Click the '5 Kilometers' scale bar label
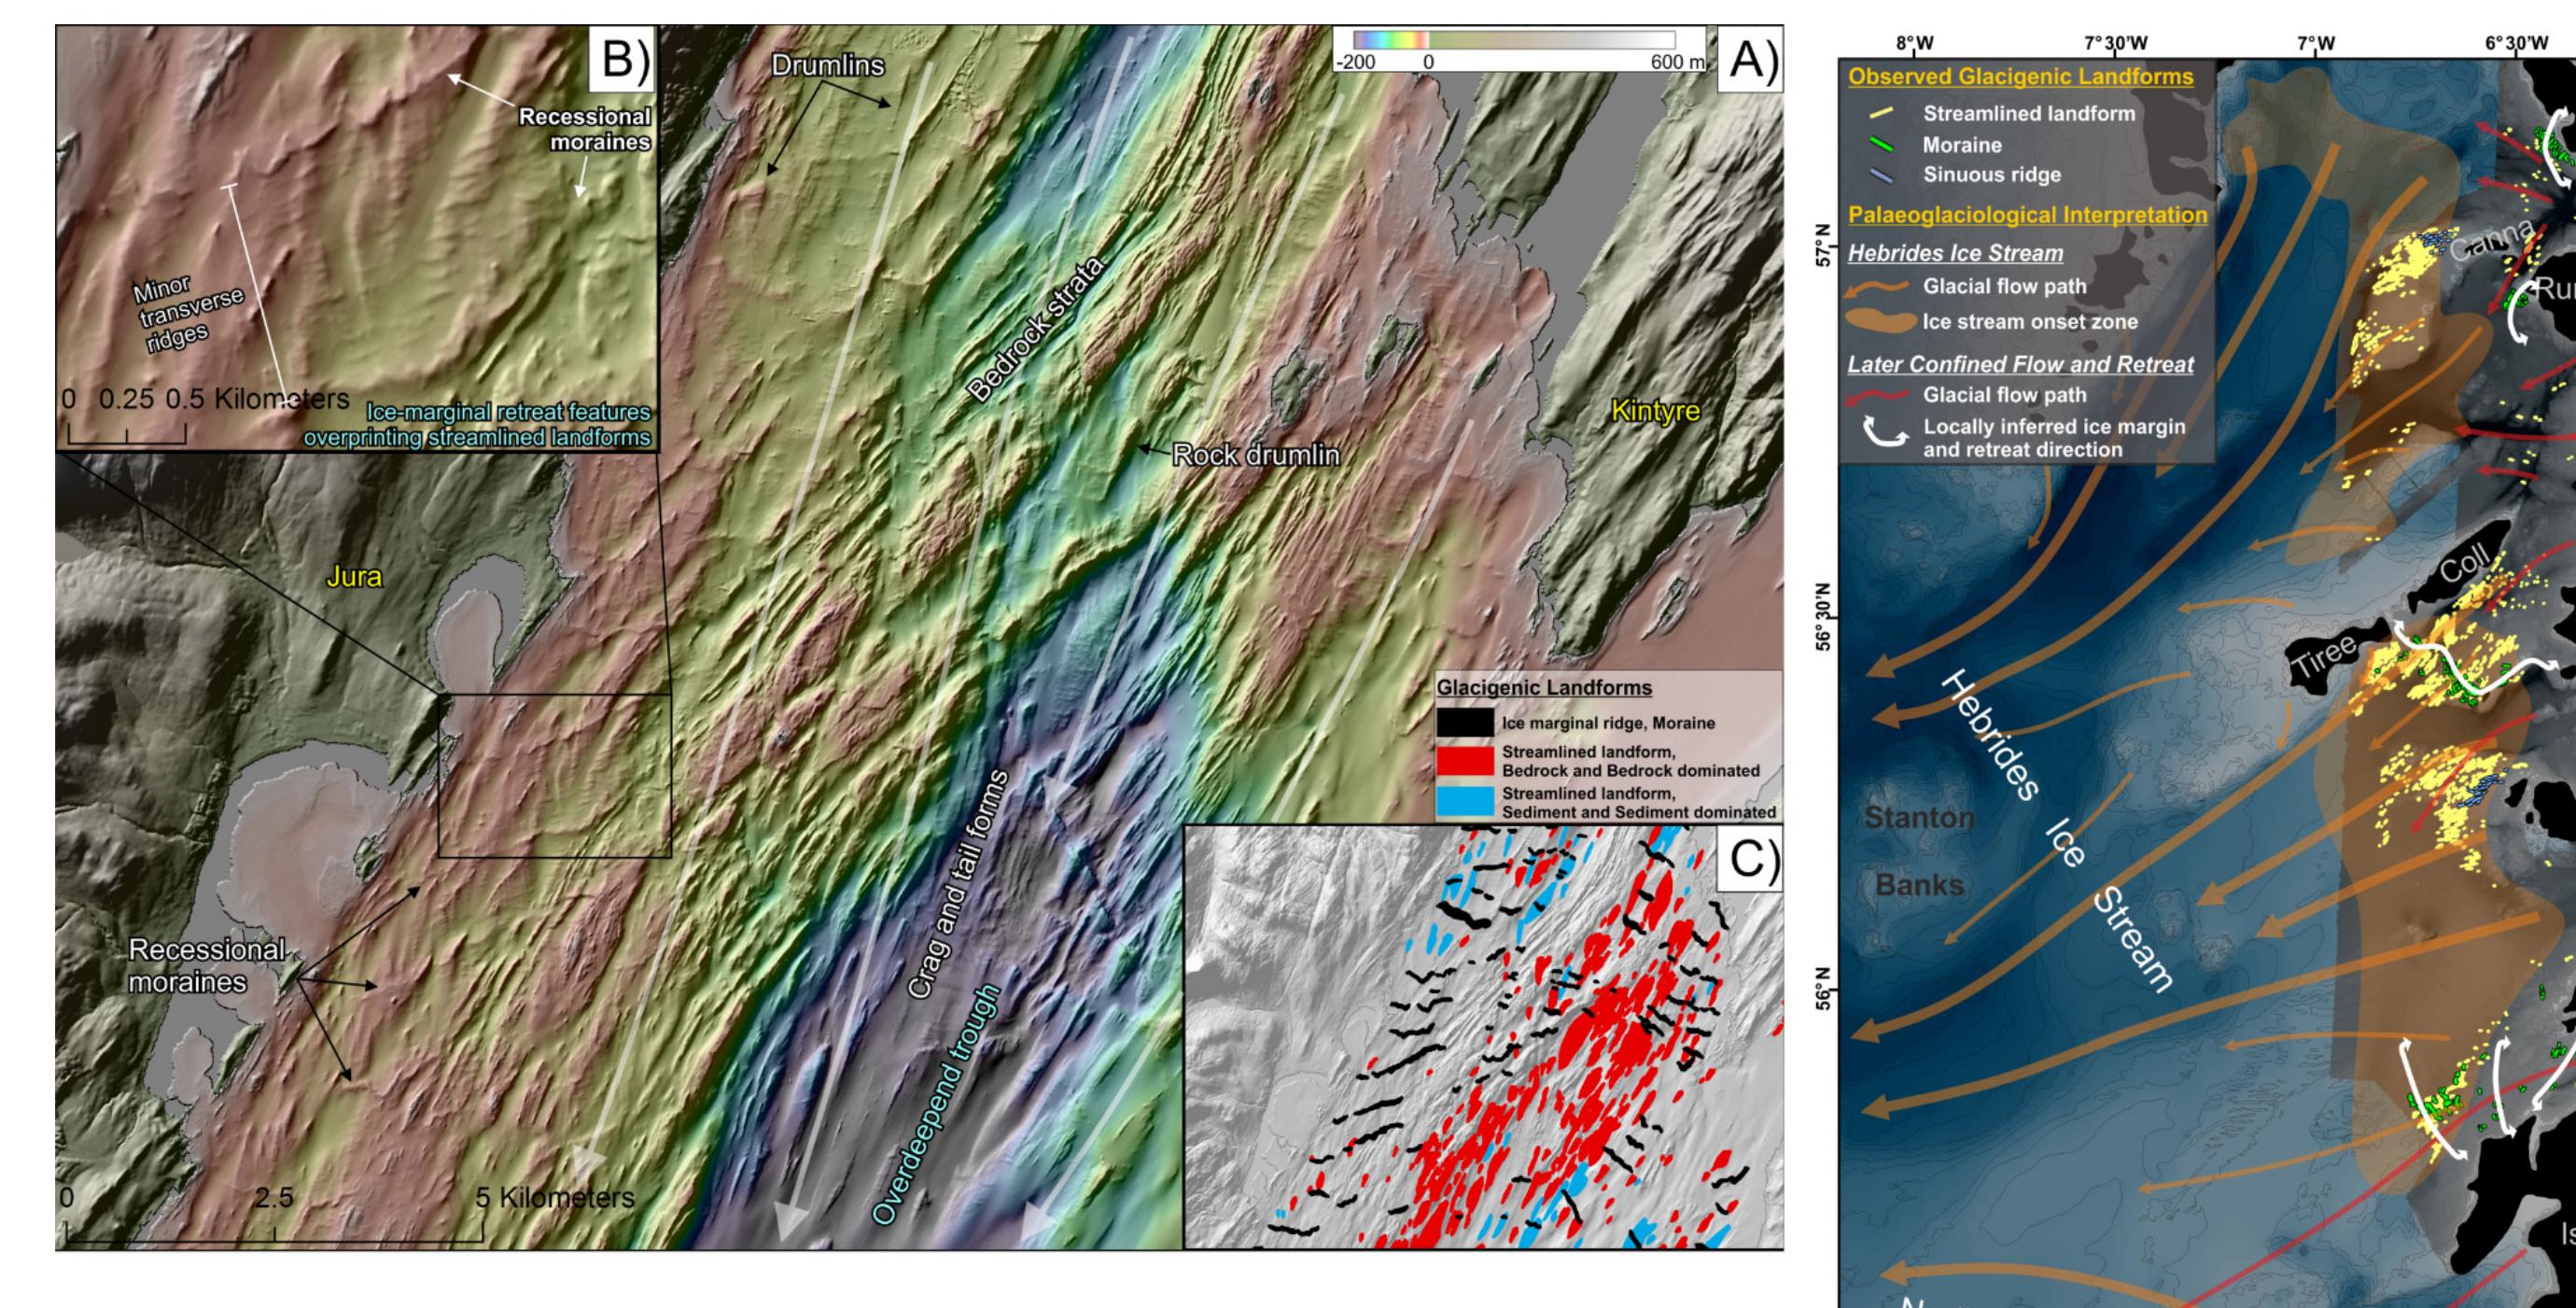2576x1308 pixels. click(x=554, y=1197)
